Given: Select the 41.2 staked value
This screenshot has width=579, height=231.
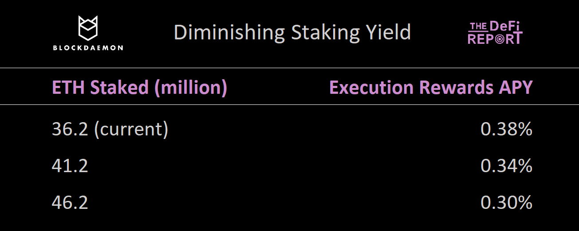Looking at the screenshot, I should (70, 166).
